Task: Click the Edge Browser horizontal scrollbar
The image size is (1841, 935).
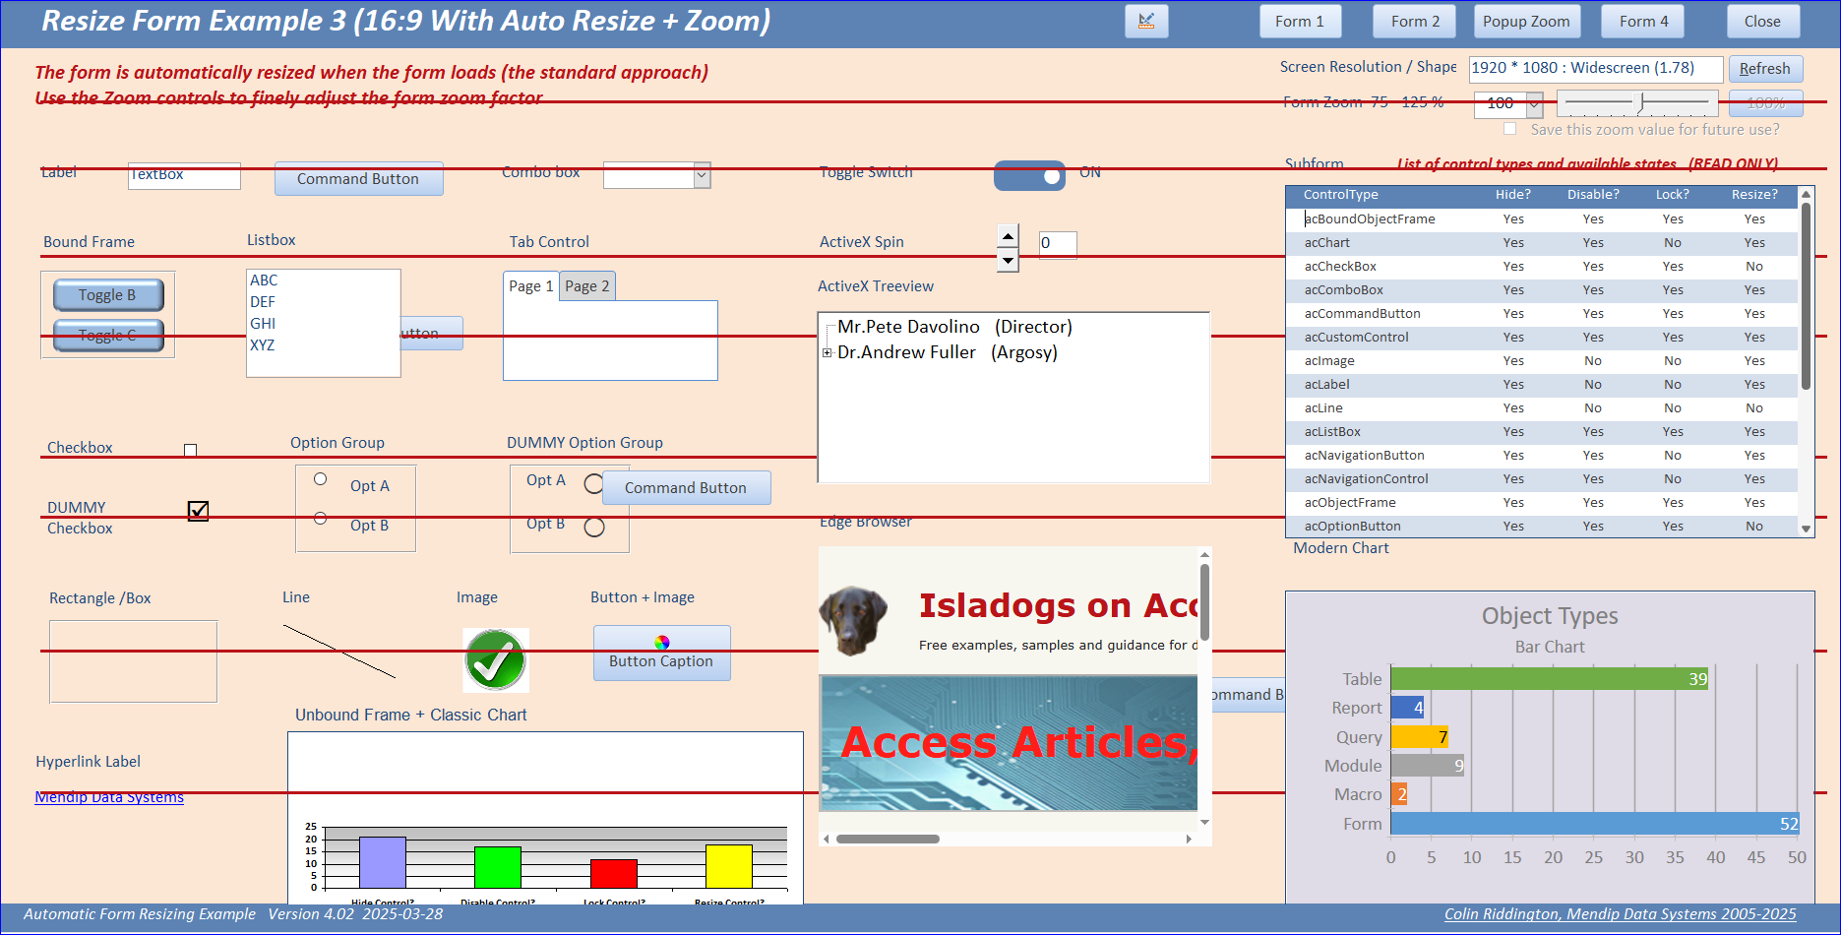Action: 889,840
